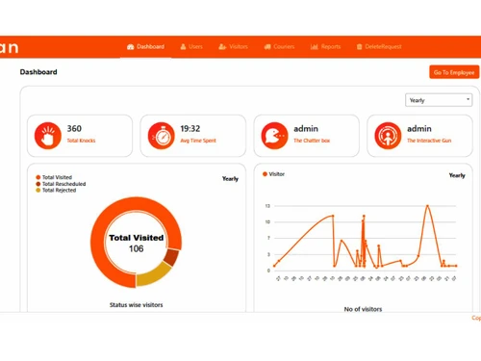Click the No of visitors caption

[363, 309]
